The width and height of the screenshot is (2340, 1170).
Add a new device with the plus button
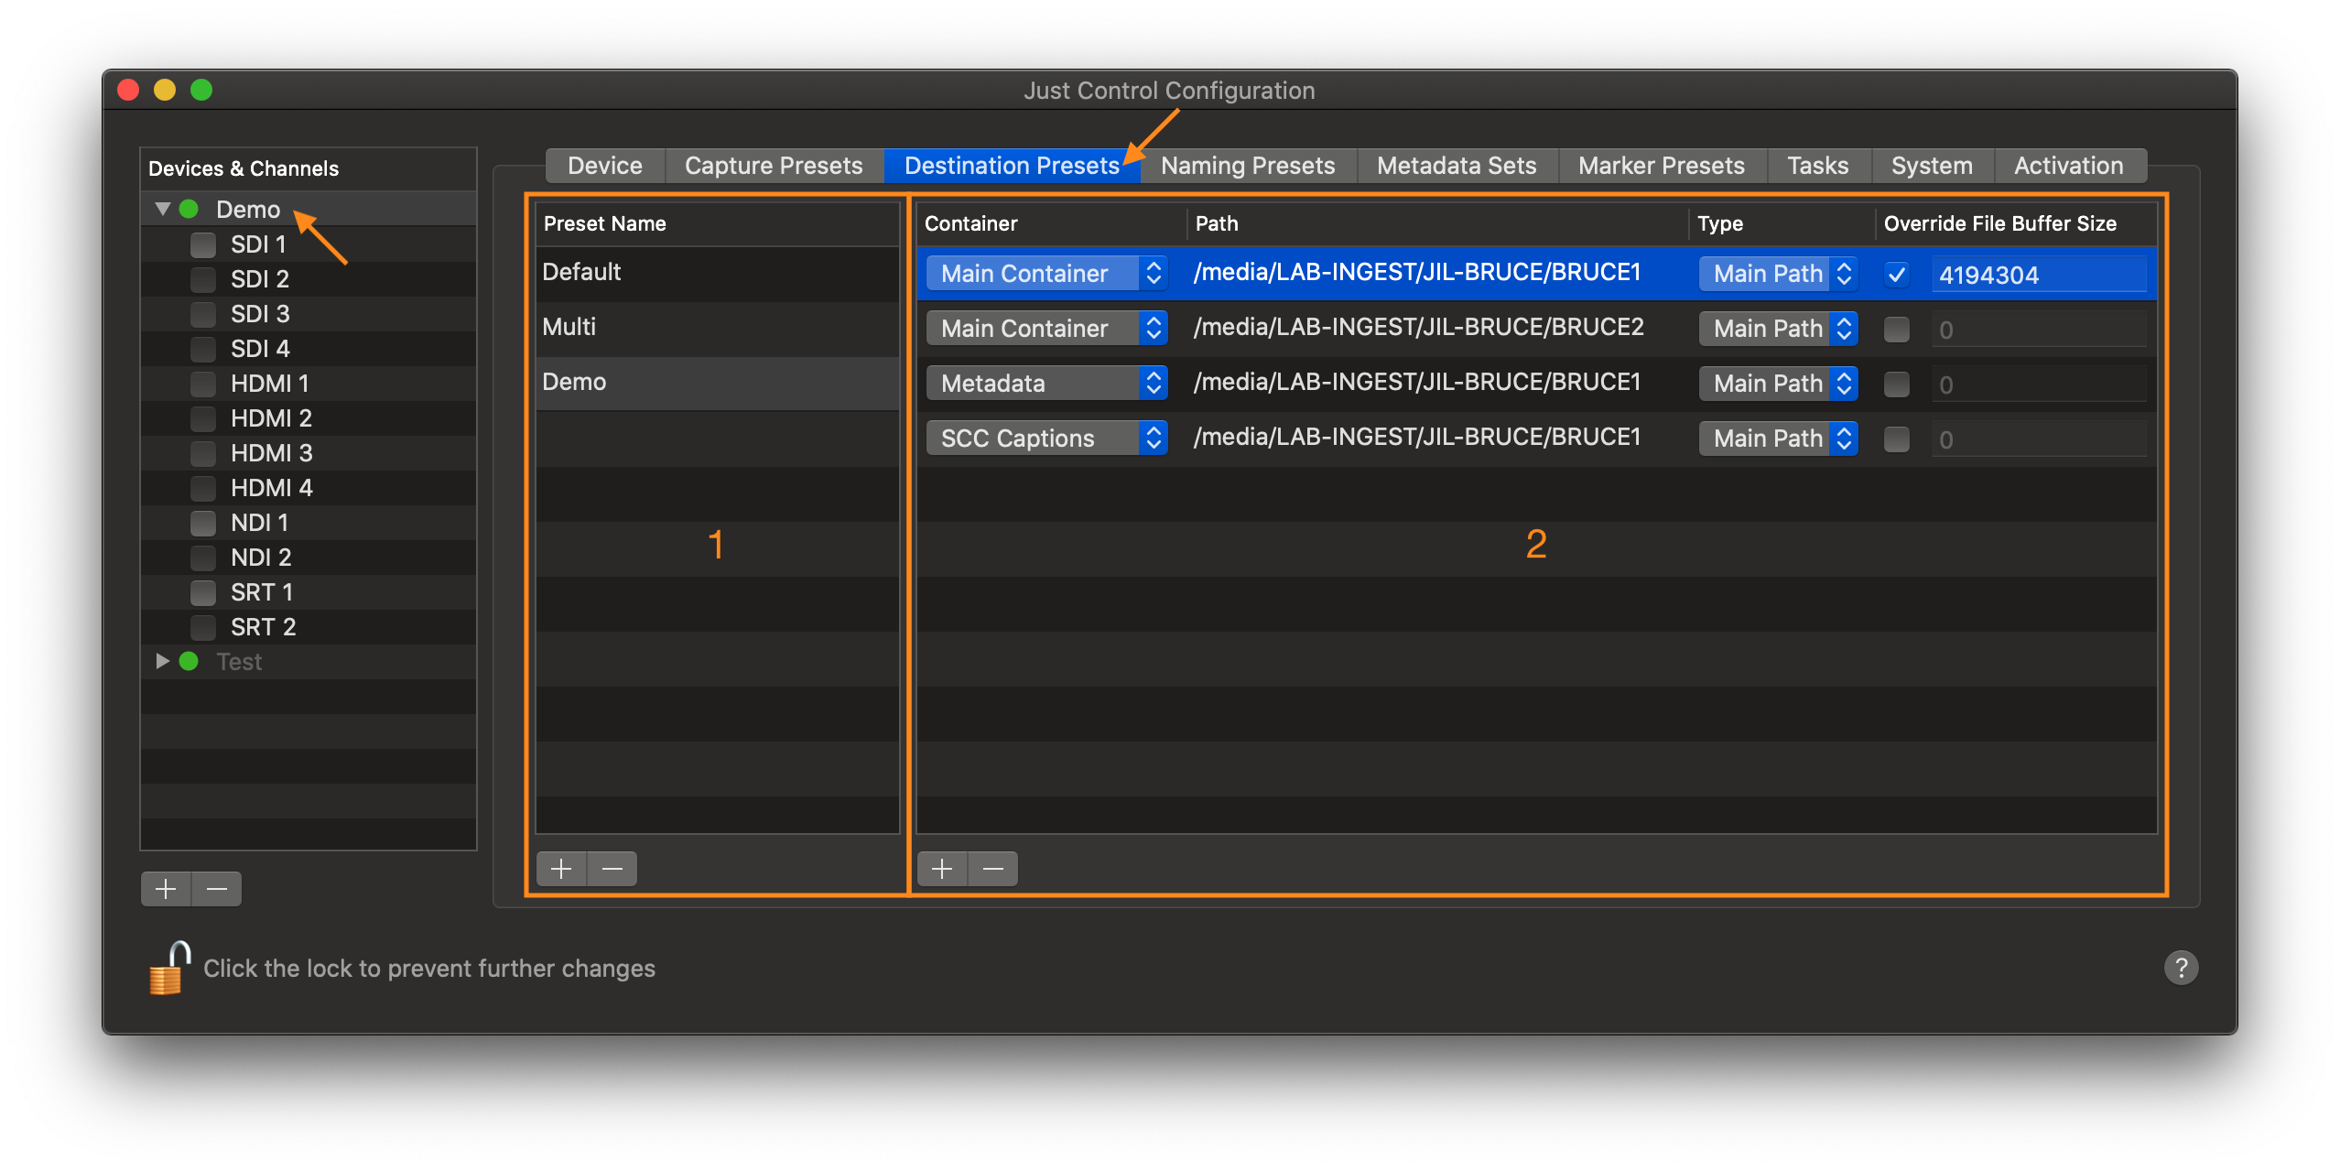[166, 888]
